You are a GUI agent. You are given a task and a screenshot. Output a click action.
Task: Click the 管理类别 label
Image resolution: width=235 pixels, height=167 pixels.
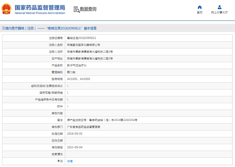pos(57,72)
